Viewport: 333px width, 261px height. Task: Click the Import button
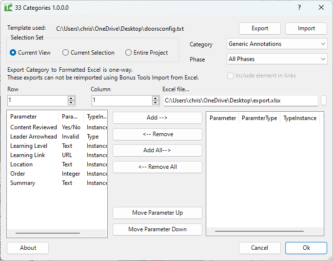pos(306,28)
